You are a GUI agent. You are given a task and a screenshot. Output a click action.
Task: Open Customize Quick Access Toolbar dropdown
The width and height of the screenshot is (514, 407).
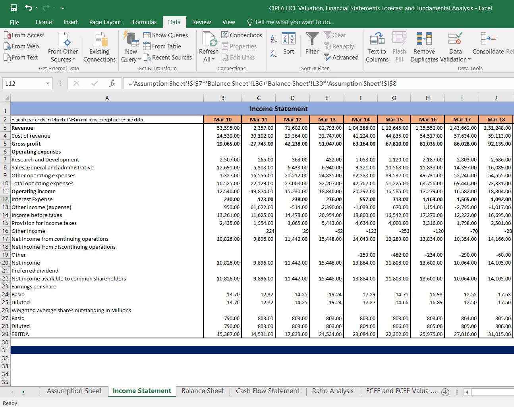[63, 8]
